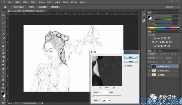Open the 填充 fill dropdown arrow
This screenshot has height=105, width=182.
click(179, 62)
